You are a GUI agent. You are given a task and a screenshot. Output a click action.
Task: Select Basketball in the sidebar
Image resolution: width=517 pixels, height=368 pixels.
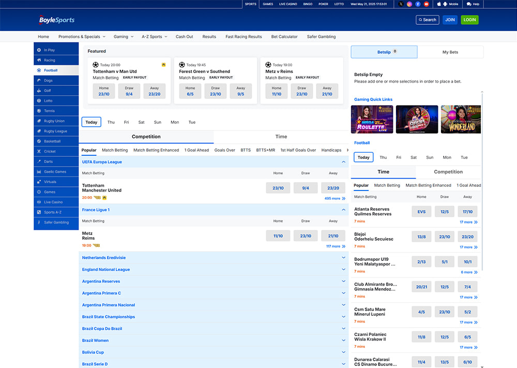(x=56, y=141)
